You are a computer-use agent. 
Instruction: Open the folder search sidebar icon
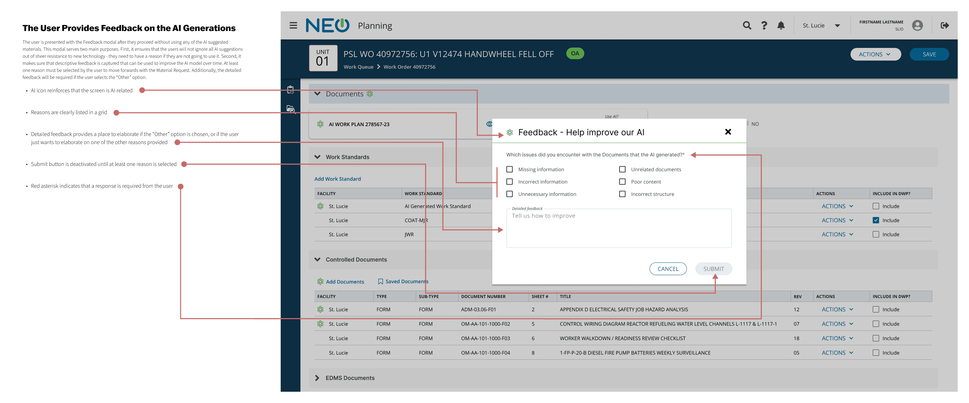pos(291,109)
